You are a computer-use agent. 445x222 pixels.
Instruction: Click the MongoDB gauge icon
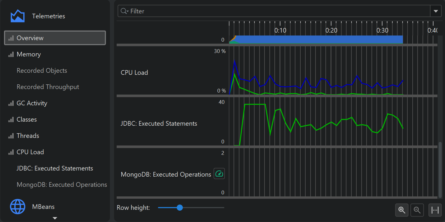[x=219, y=174]
